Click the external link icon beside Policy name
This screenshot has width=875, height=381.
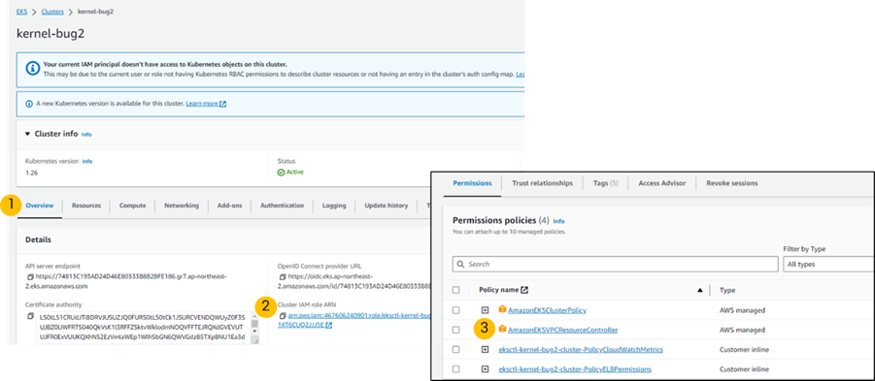[524, 290]
